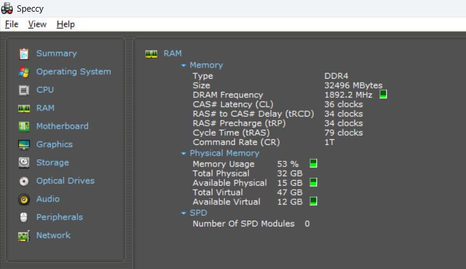
Task: Select the Available Virtual label
Action: pos(226,201)
